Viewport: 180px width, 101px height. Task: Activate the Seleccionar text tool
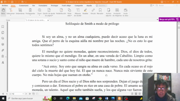pos(11,12)
